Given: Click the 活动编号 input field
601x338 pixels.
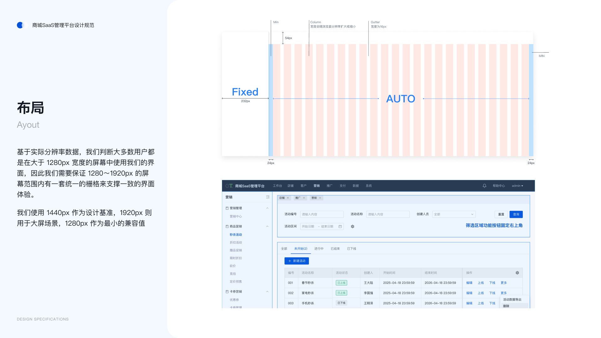Looking at the screenshot, I should (321, 214).
